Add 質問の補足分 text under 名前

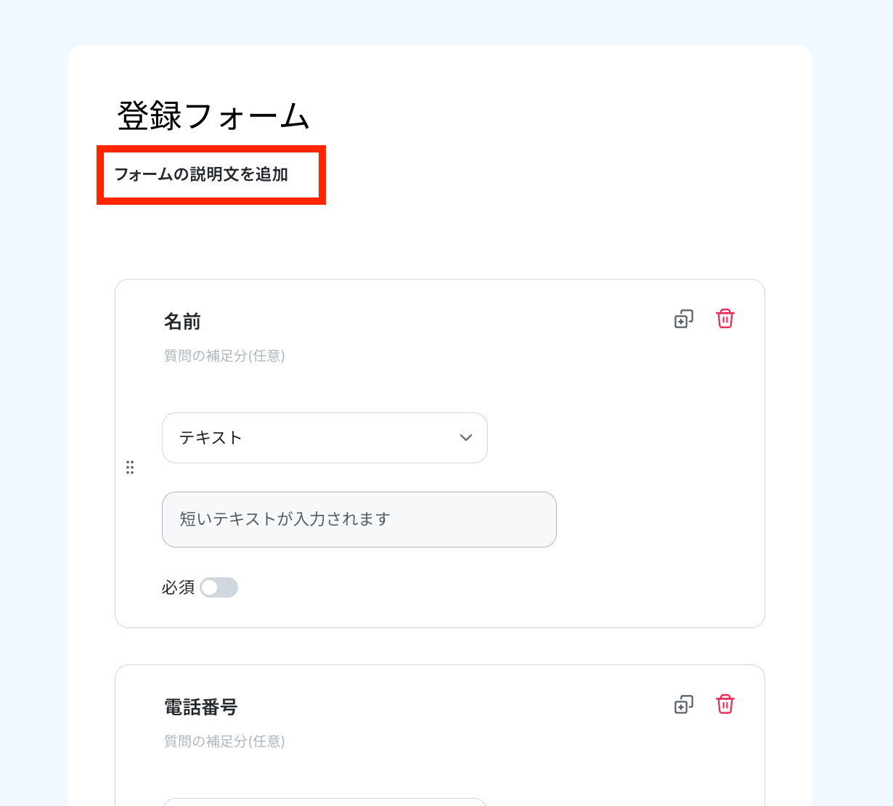(x=224, y=356)
